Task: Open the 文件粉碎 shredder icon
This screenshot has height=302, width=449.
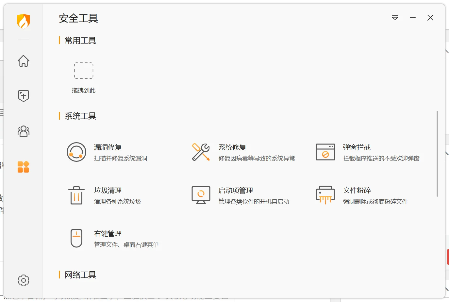Action: coord(325,195)
